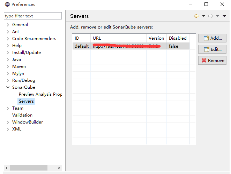Collapse the SonarQube tree node
This screenshot has height=174, width=231.
pos(8,87)
